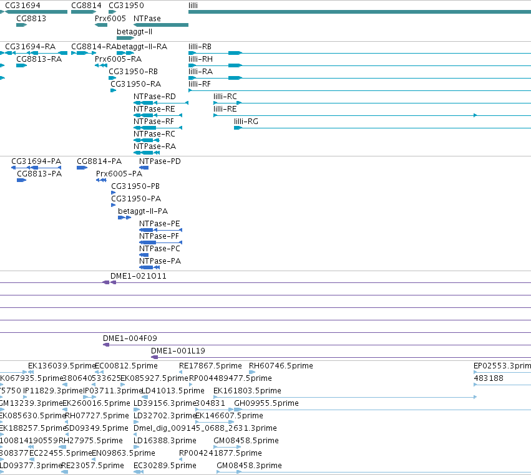Click EST label LD41013.5prime
This screenshot has width=531, height=475.
pyautogui.click(x=173, y=391)
